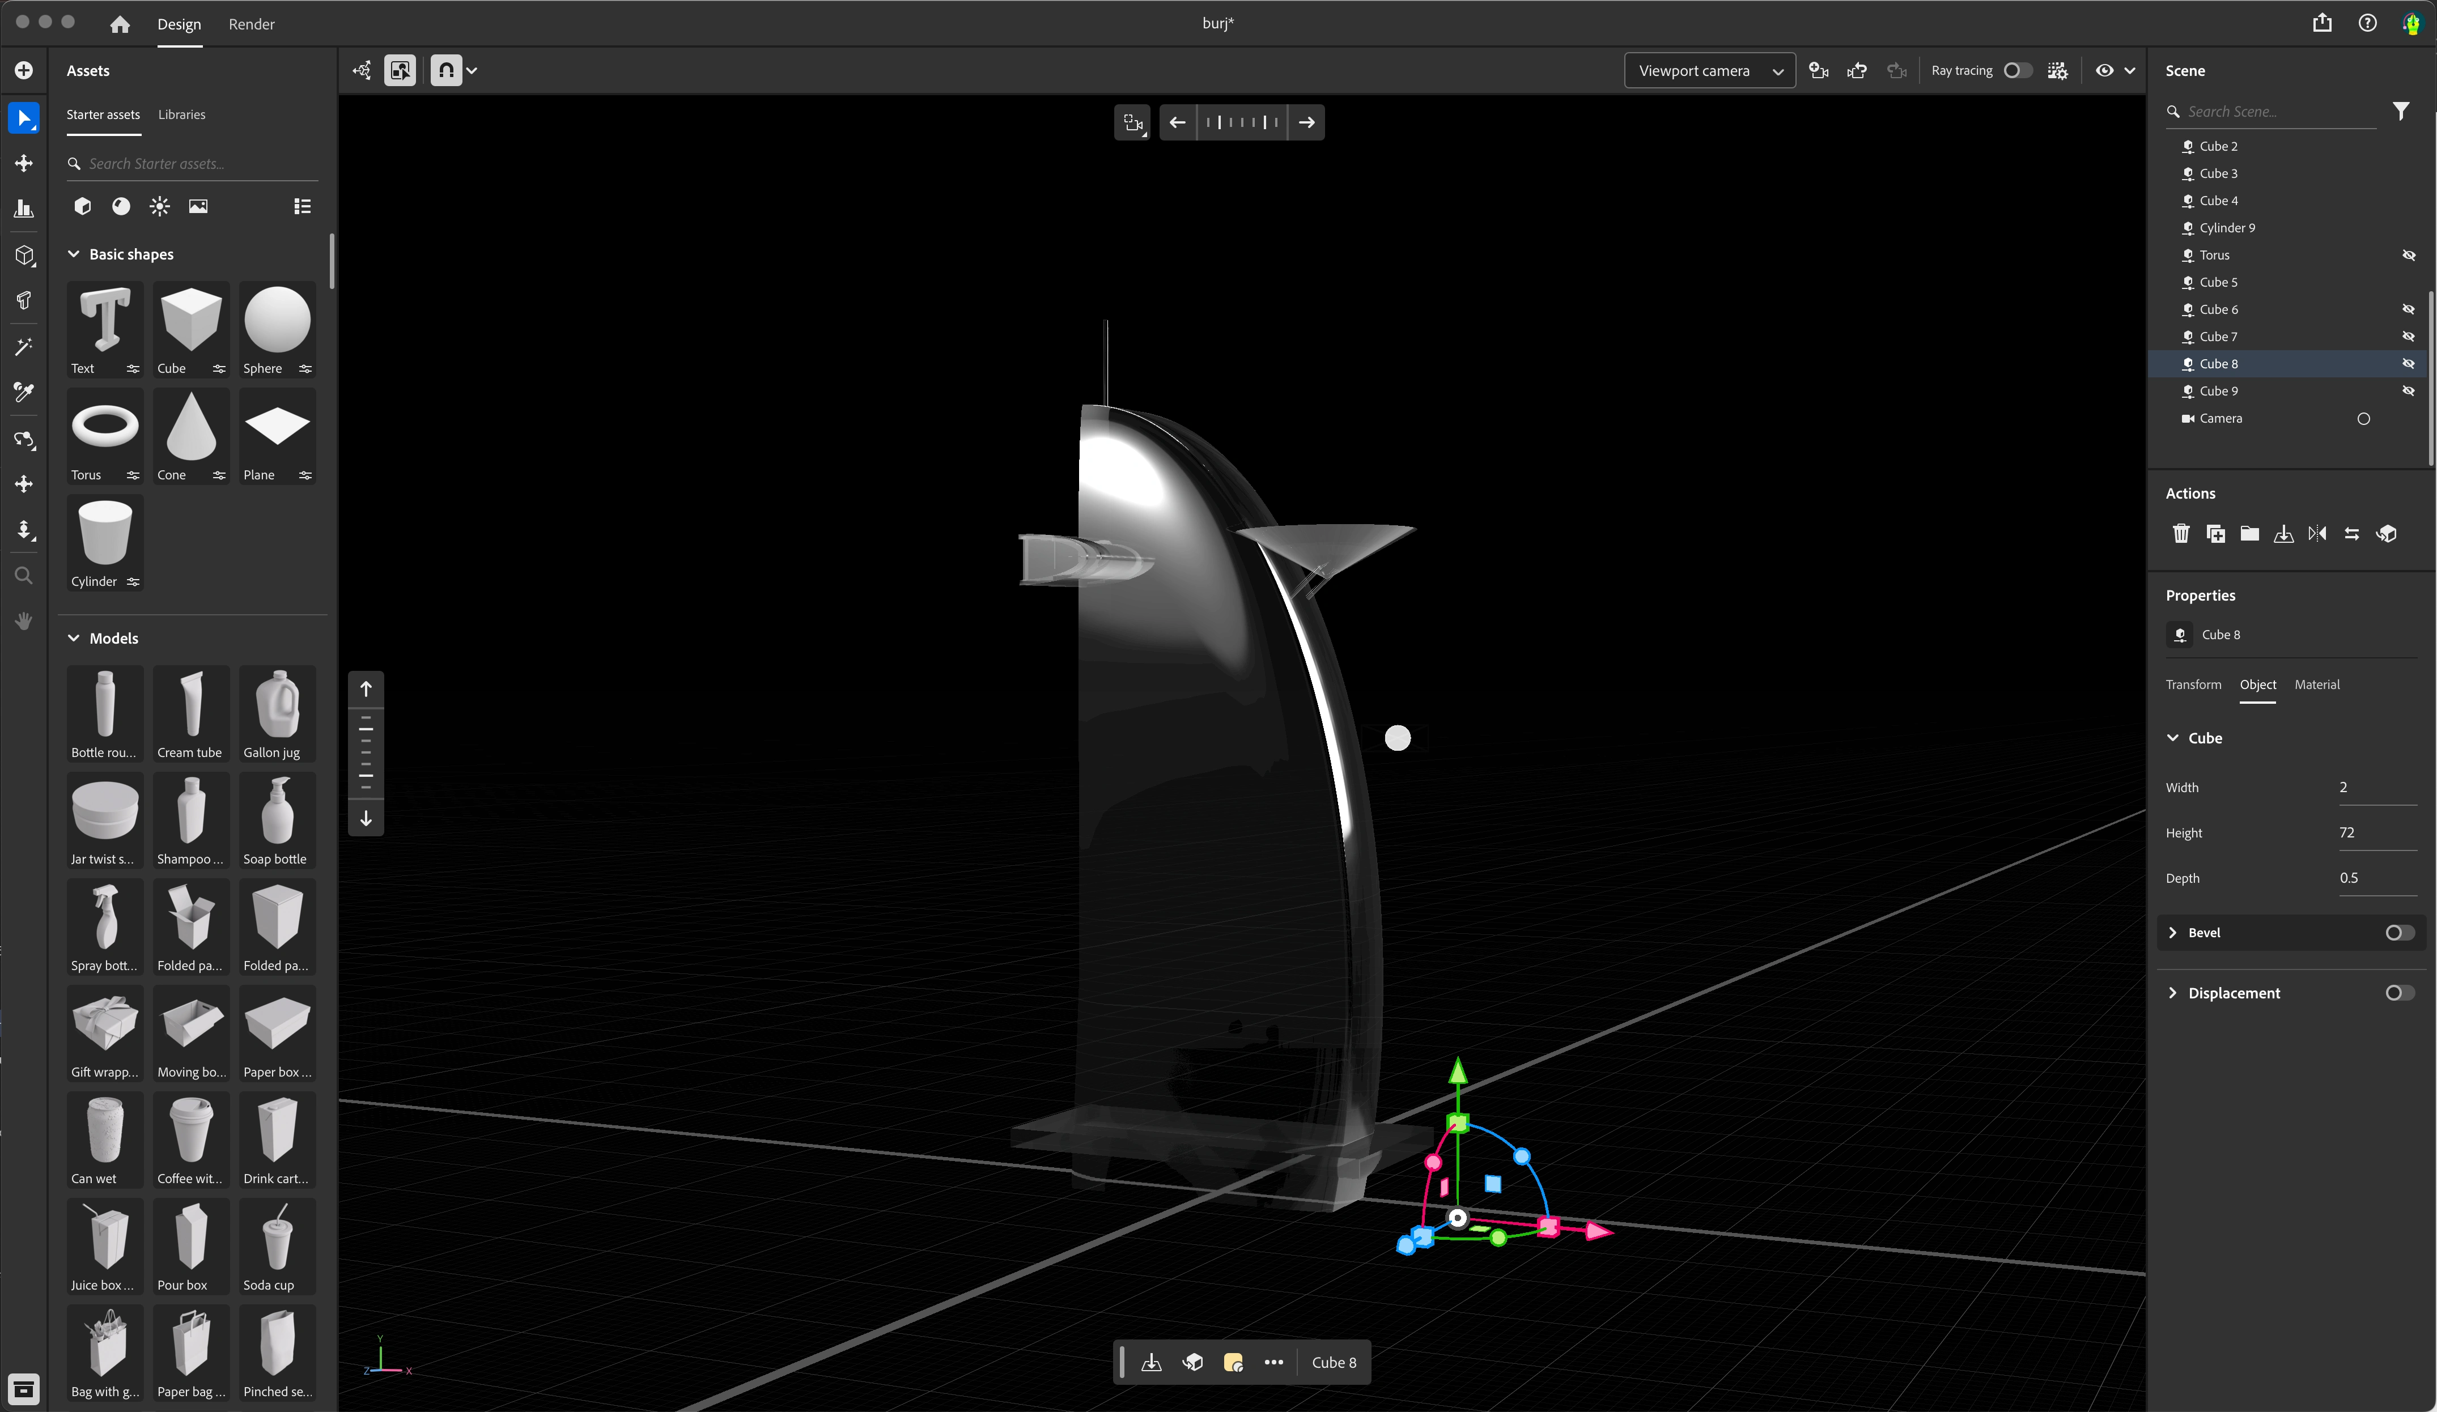Switch to the Render tab

(252, 24)
